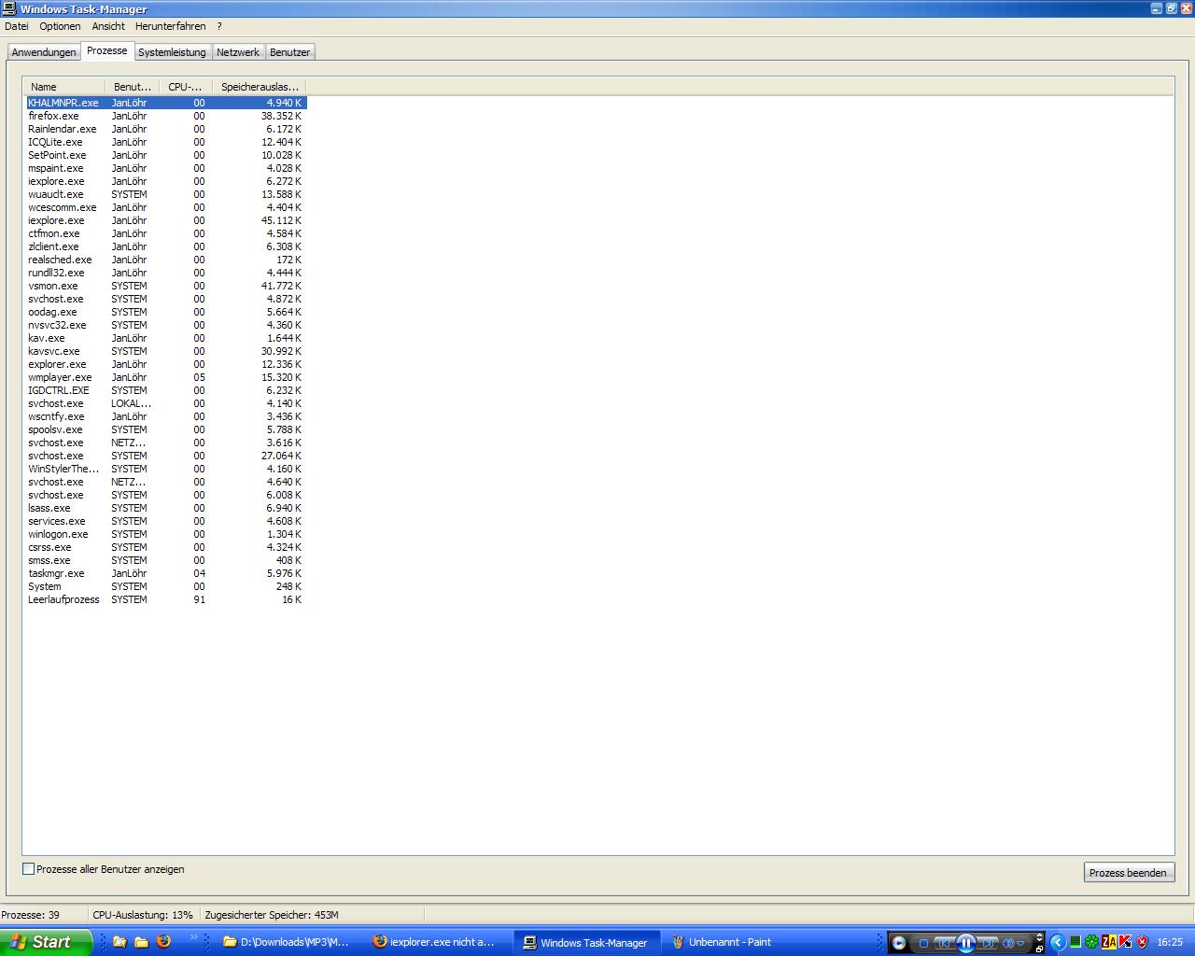The height and width of the screenshot is (956, 1195).
Task: Sort processes by Name column header
Action: tap(64, 87)
